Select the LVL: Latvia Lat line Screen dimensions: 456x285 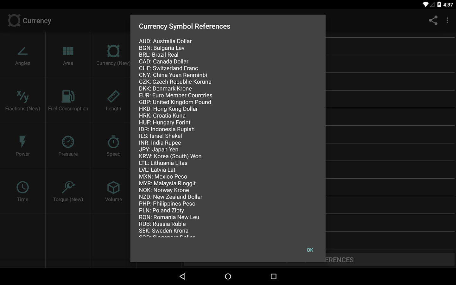157,170
